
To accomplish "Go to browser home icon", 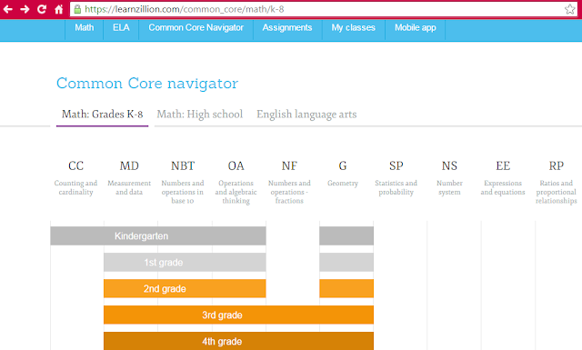I will point(58,9).
